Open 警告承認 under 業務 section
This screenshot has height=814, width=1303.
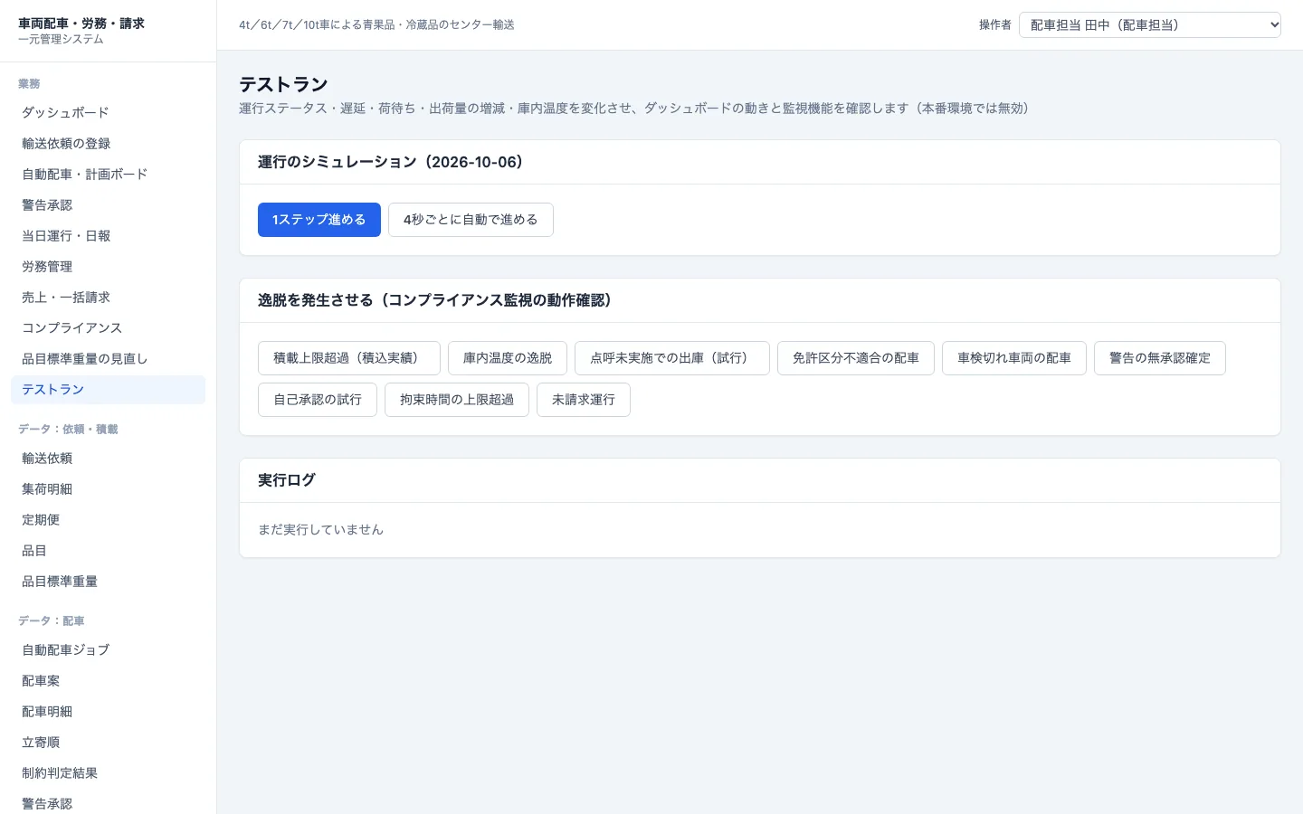(x=109, y=205)
